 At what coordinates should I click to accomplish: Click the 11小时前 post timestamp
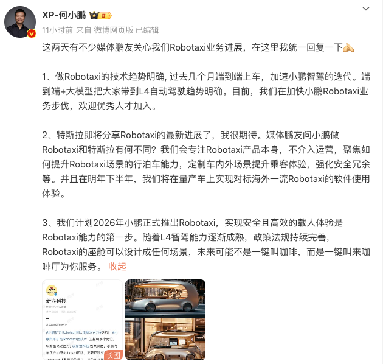point(57,30)
